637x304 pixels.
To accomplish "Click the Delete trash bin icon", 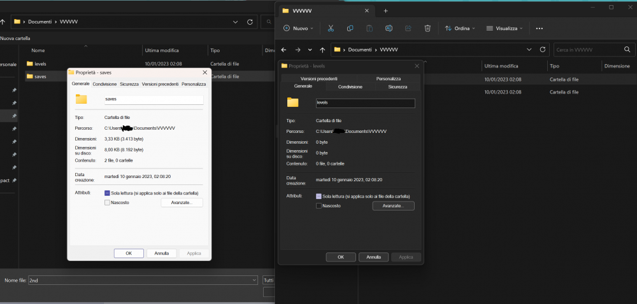I will pyautogui.click(x=427, y=28).
